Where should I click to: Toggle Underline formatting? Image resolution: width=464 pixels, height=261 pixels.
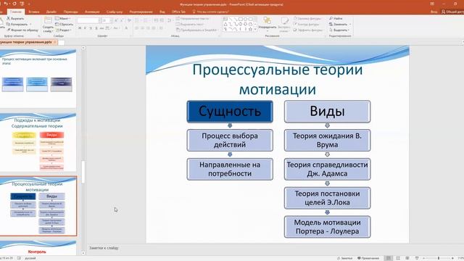tap(91, 28)
